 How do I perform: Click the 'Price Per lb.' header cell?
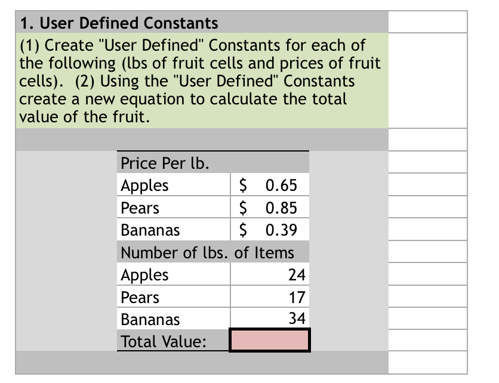(213, 162)
